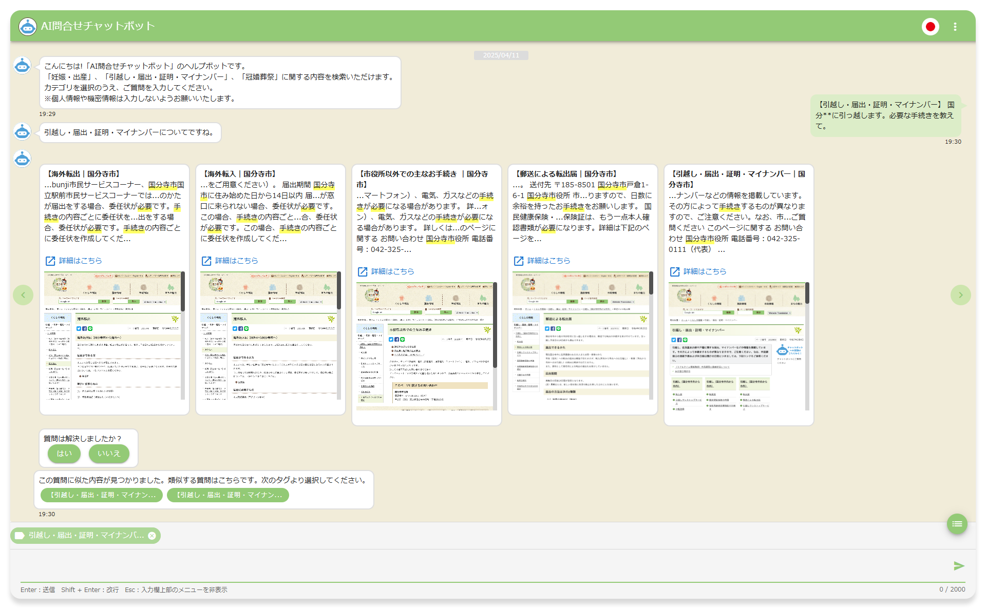Image resolution: width=986 pixels, height=609 pixels.
Task: Click the user message about moving to 国分
Action: pyautogui.click(x=885, y=115)
